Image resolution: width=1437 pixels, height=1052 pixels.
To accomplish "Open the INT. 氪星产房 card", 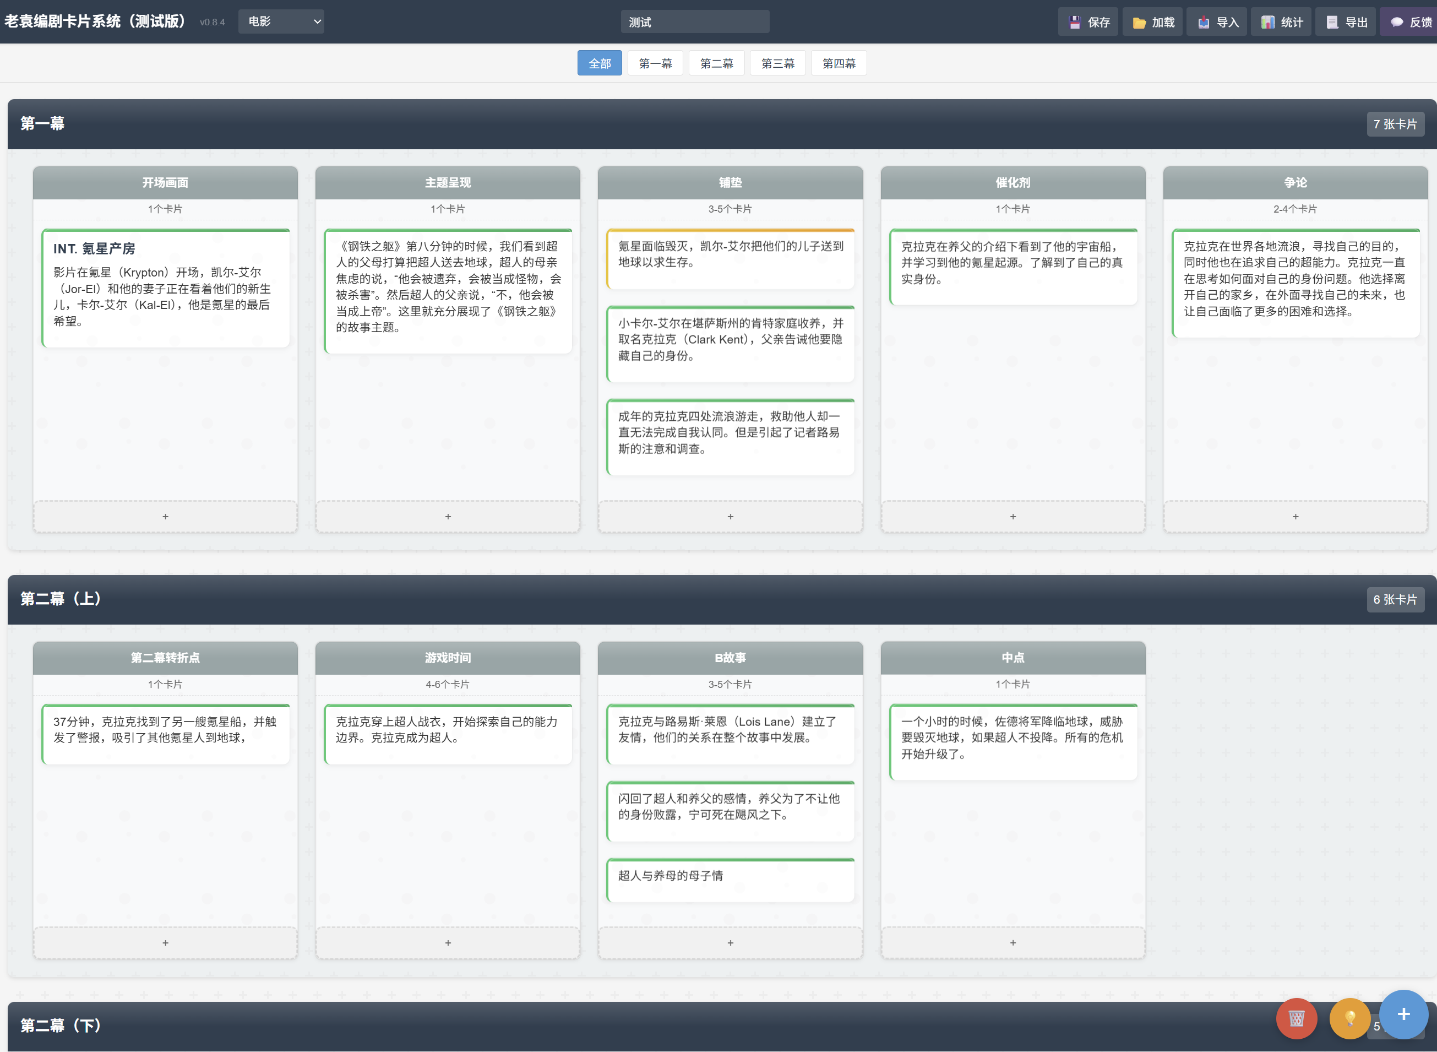I will click(x=166, y=288).
